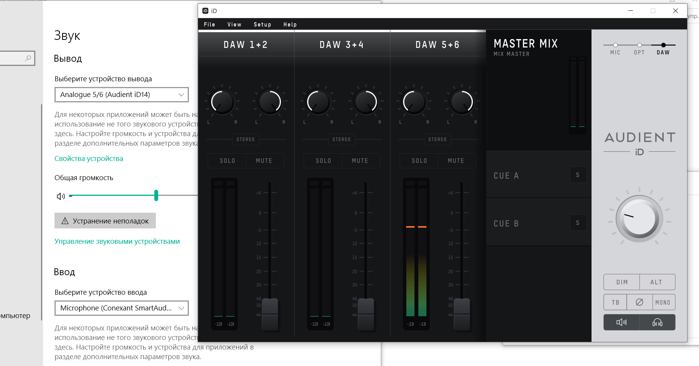Toggle STEREO link on DAW 5+6
The height and width of the screenshot is (366, 699).
438,140
